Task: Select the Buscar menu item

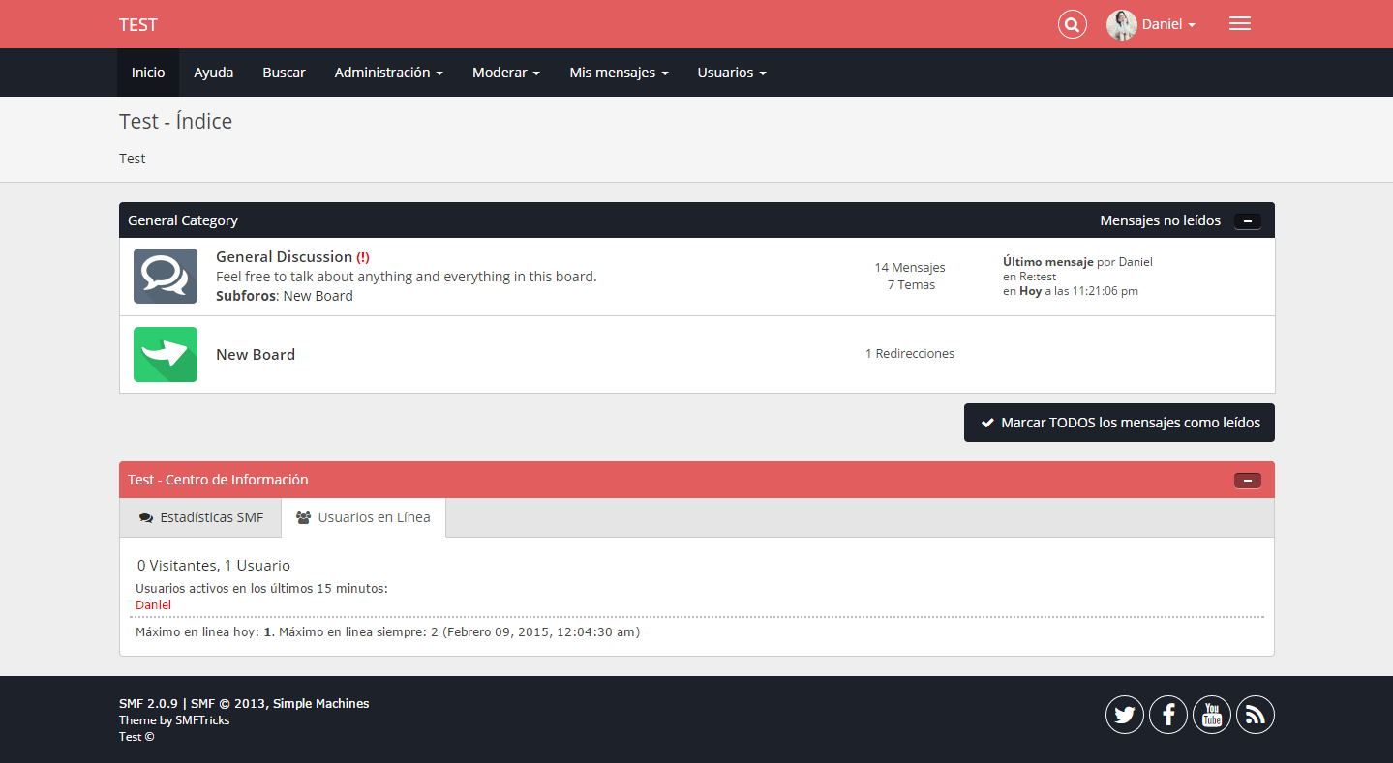Action: 284,73
